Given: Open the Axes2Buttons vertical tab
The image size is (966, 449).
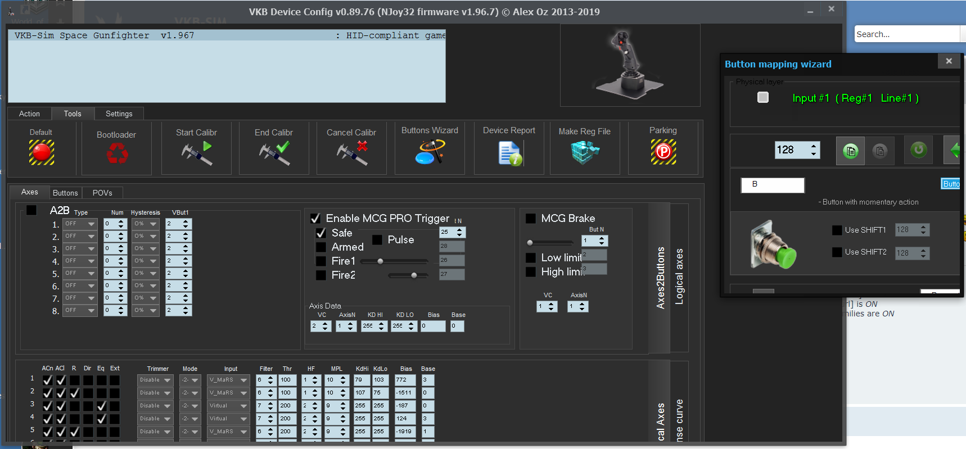Looking at the screenshot, I should (x=660, y=278).
